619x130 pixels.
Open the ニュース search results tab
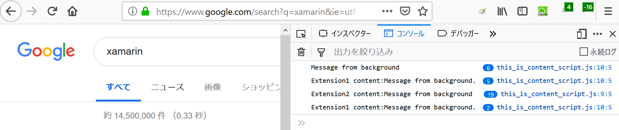pyautogui.click(x=168, y=87)
